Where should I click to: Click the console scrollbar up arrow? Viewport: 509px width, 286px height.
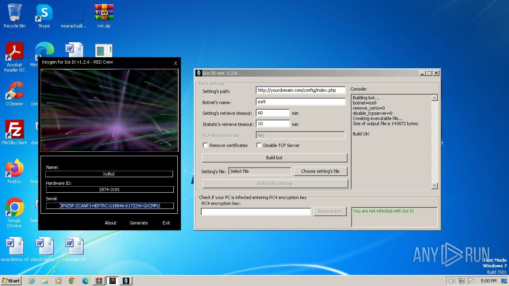pos(434,98)
